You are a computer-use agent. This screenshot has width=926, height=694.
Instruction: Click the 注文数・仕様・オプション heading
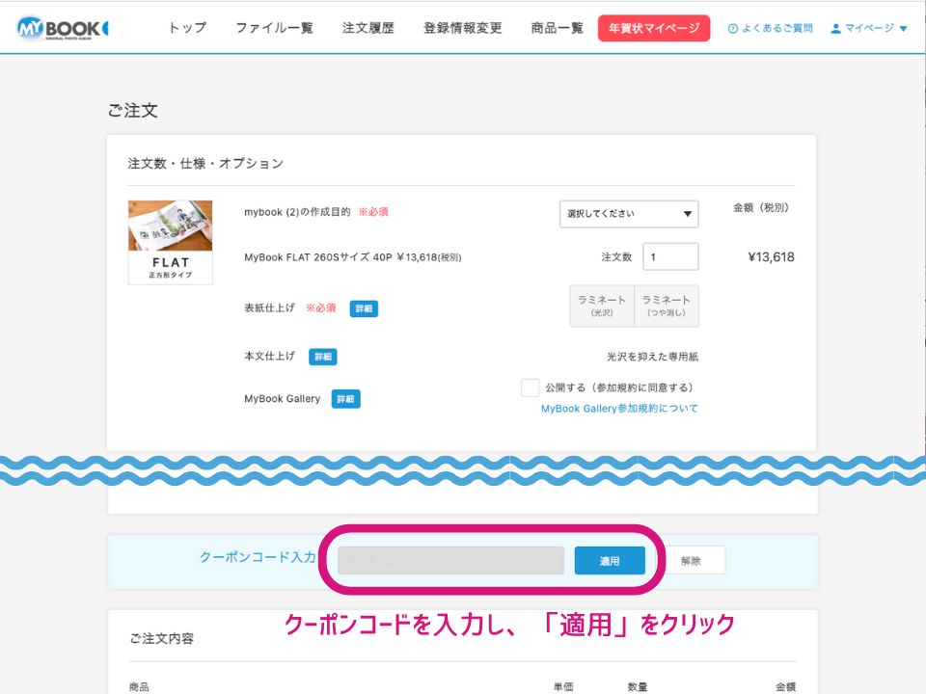click(x=205, y=164)
